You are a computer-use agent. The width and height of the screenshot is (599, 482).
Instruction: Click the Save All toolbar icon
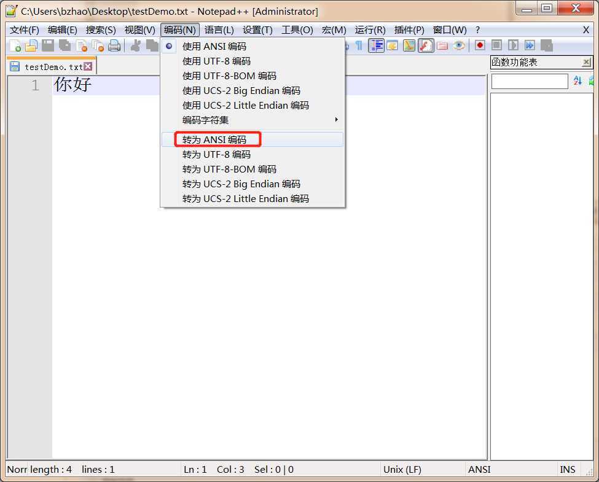coord(65,46)
